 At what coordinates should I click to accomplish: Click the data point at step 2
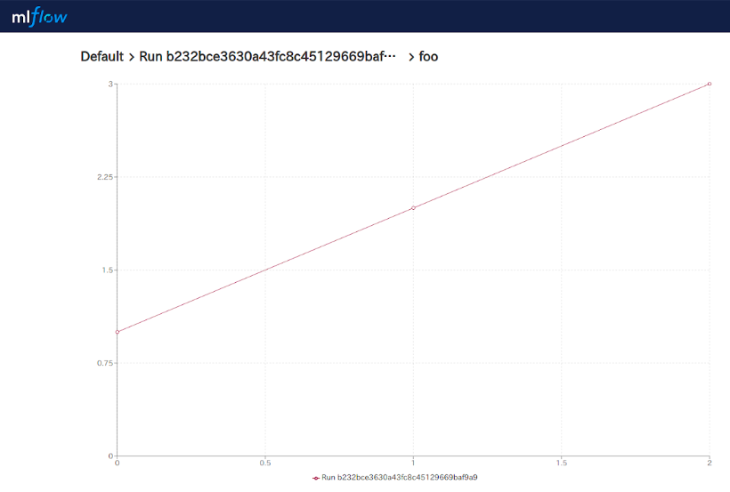click(710, 84)
